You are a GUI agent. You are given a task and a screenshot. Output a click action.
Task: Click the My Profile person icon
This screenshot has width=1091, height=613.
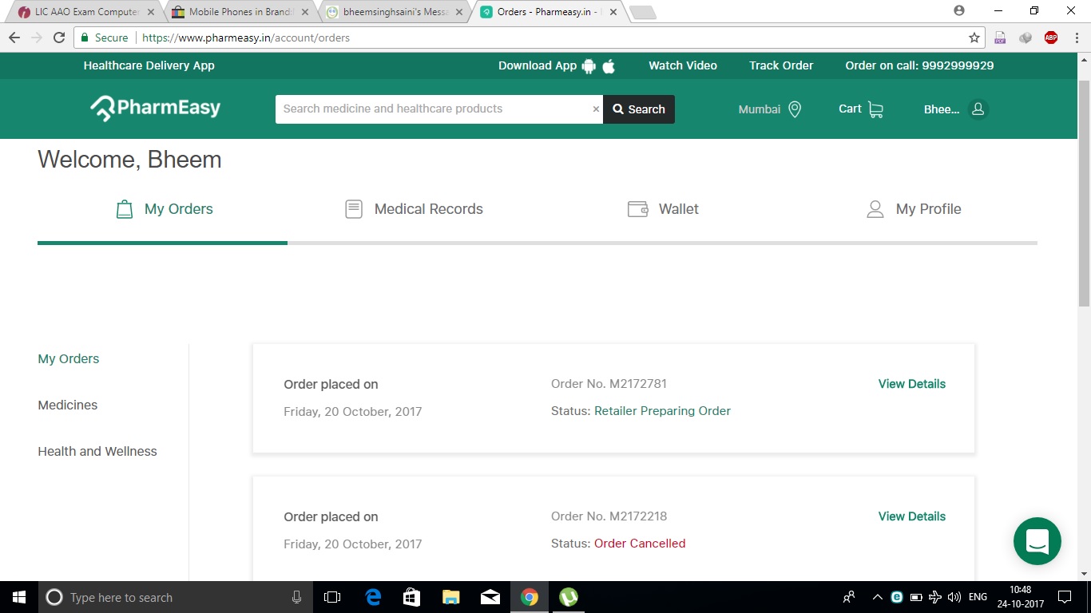click(x=875, y=209)
